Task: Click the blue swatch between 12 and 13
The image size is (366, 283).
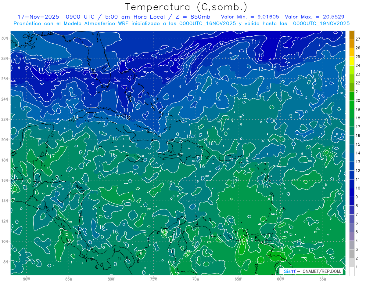Action: [x=352, y=166]
